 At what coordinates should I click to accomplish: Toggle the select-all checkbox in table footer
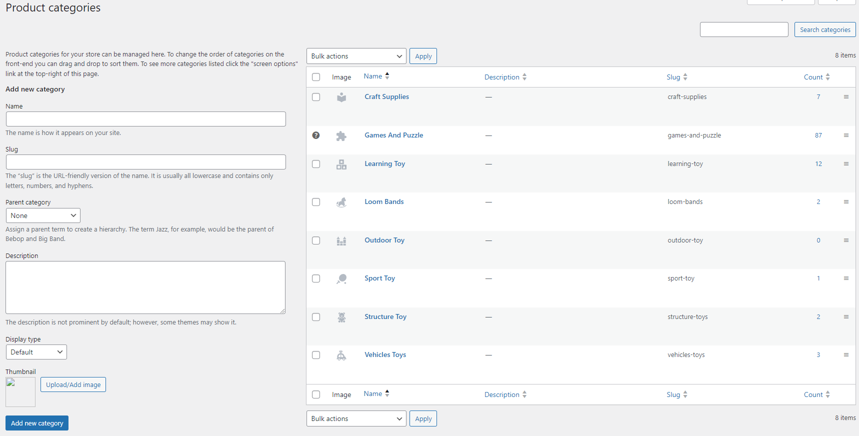(x=316, y=394)
